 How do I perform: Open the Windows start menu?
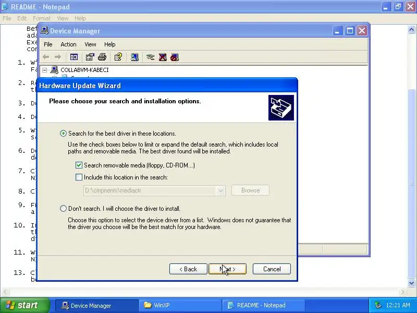(24, 305)
